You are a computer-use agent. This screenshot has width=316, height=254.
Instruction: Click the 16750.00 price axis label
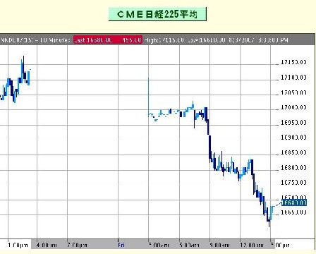click(293, 182)
